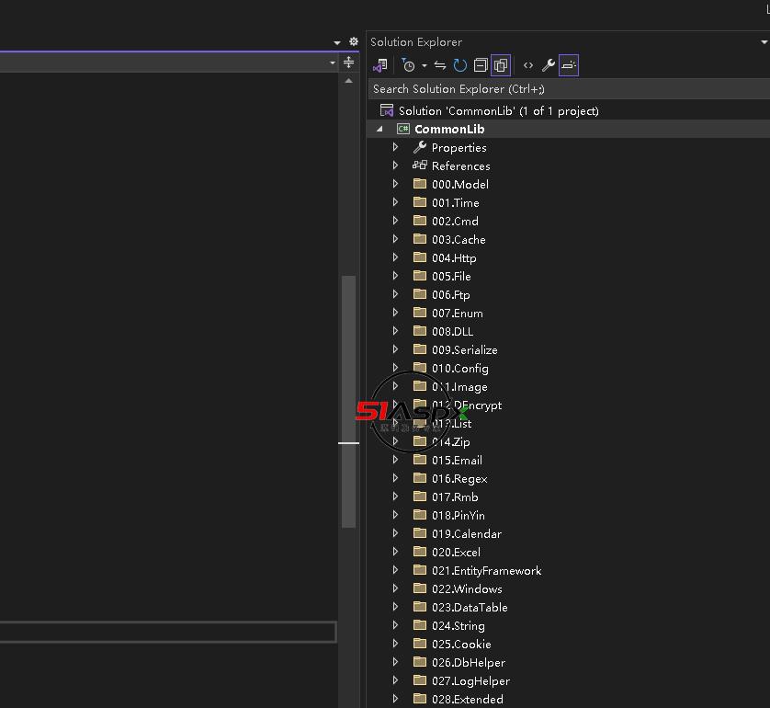Select the 021.EntityFramework folder
The width and height of the screenshot is (770, 708).
[486, 570]
